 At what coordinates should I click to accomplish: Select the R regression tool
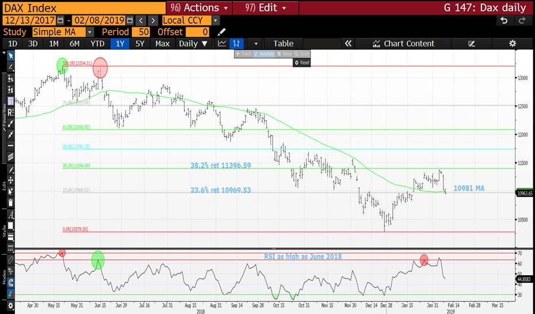point(10,112)
